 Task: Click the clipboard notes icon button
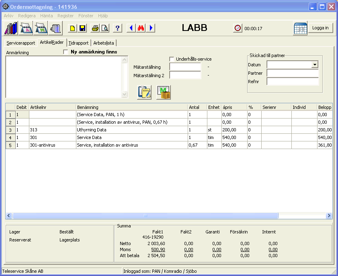pos(144,92)
